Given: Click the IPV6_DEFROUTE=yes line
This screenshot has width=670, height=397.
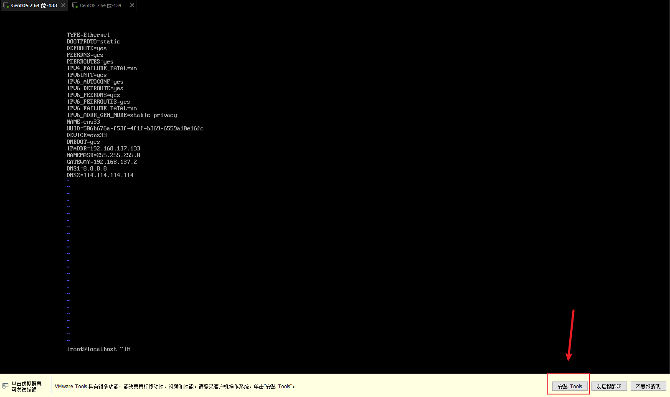Looking at the screenshot, I should coord(95,88).
